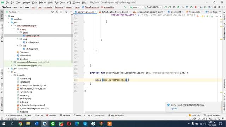Viewport: 226px width, 127px height.
Task: Open the Device Manager toolbar icon
Action: (x=205, y=7)
